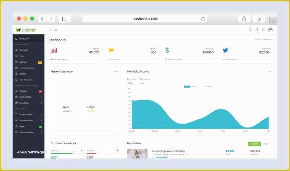The image size is (290, 171).
Task: Open a new tab with plus button
Action: pyautogui.click(x=274, y=21)
